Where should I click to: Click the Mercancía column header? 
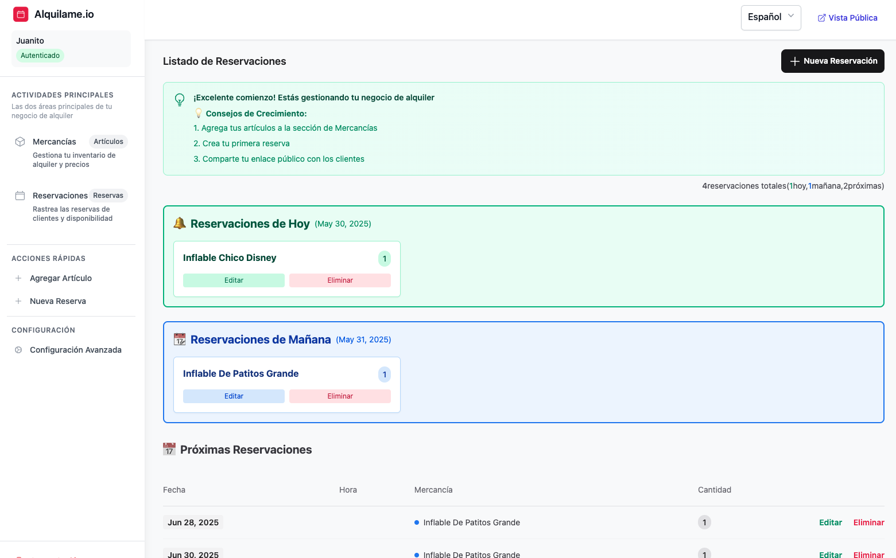(x=433, y=490)
